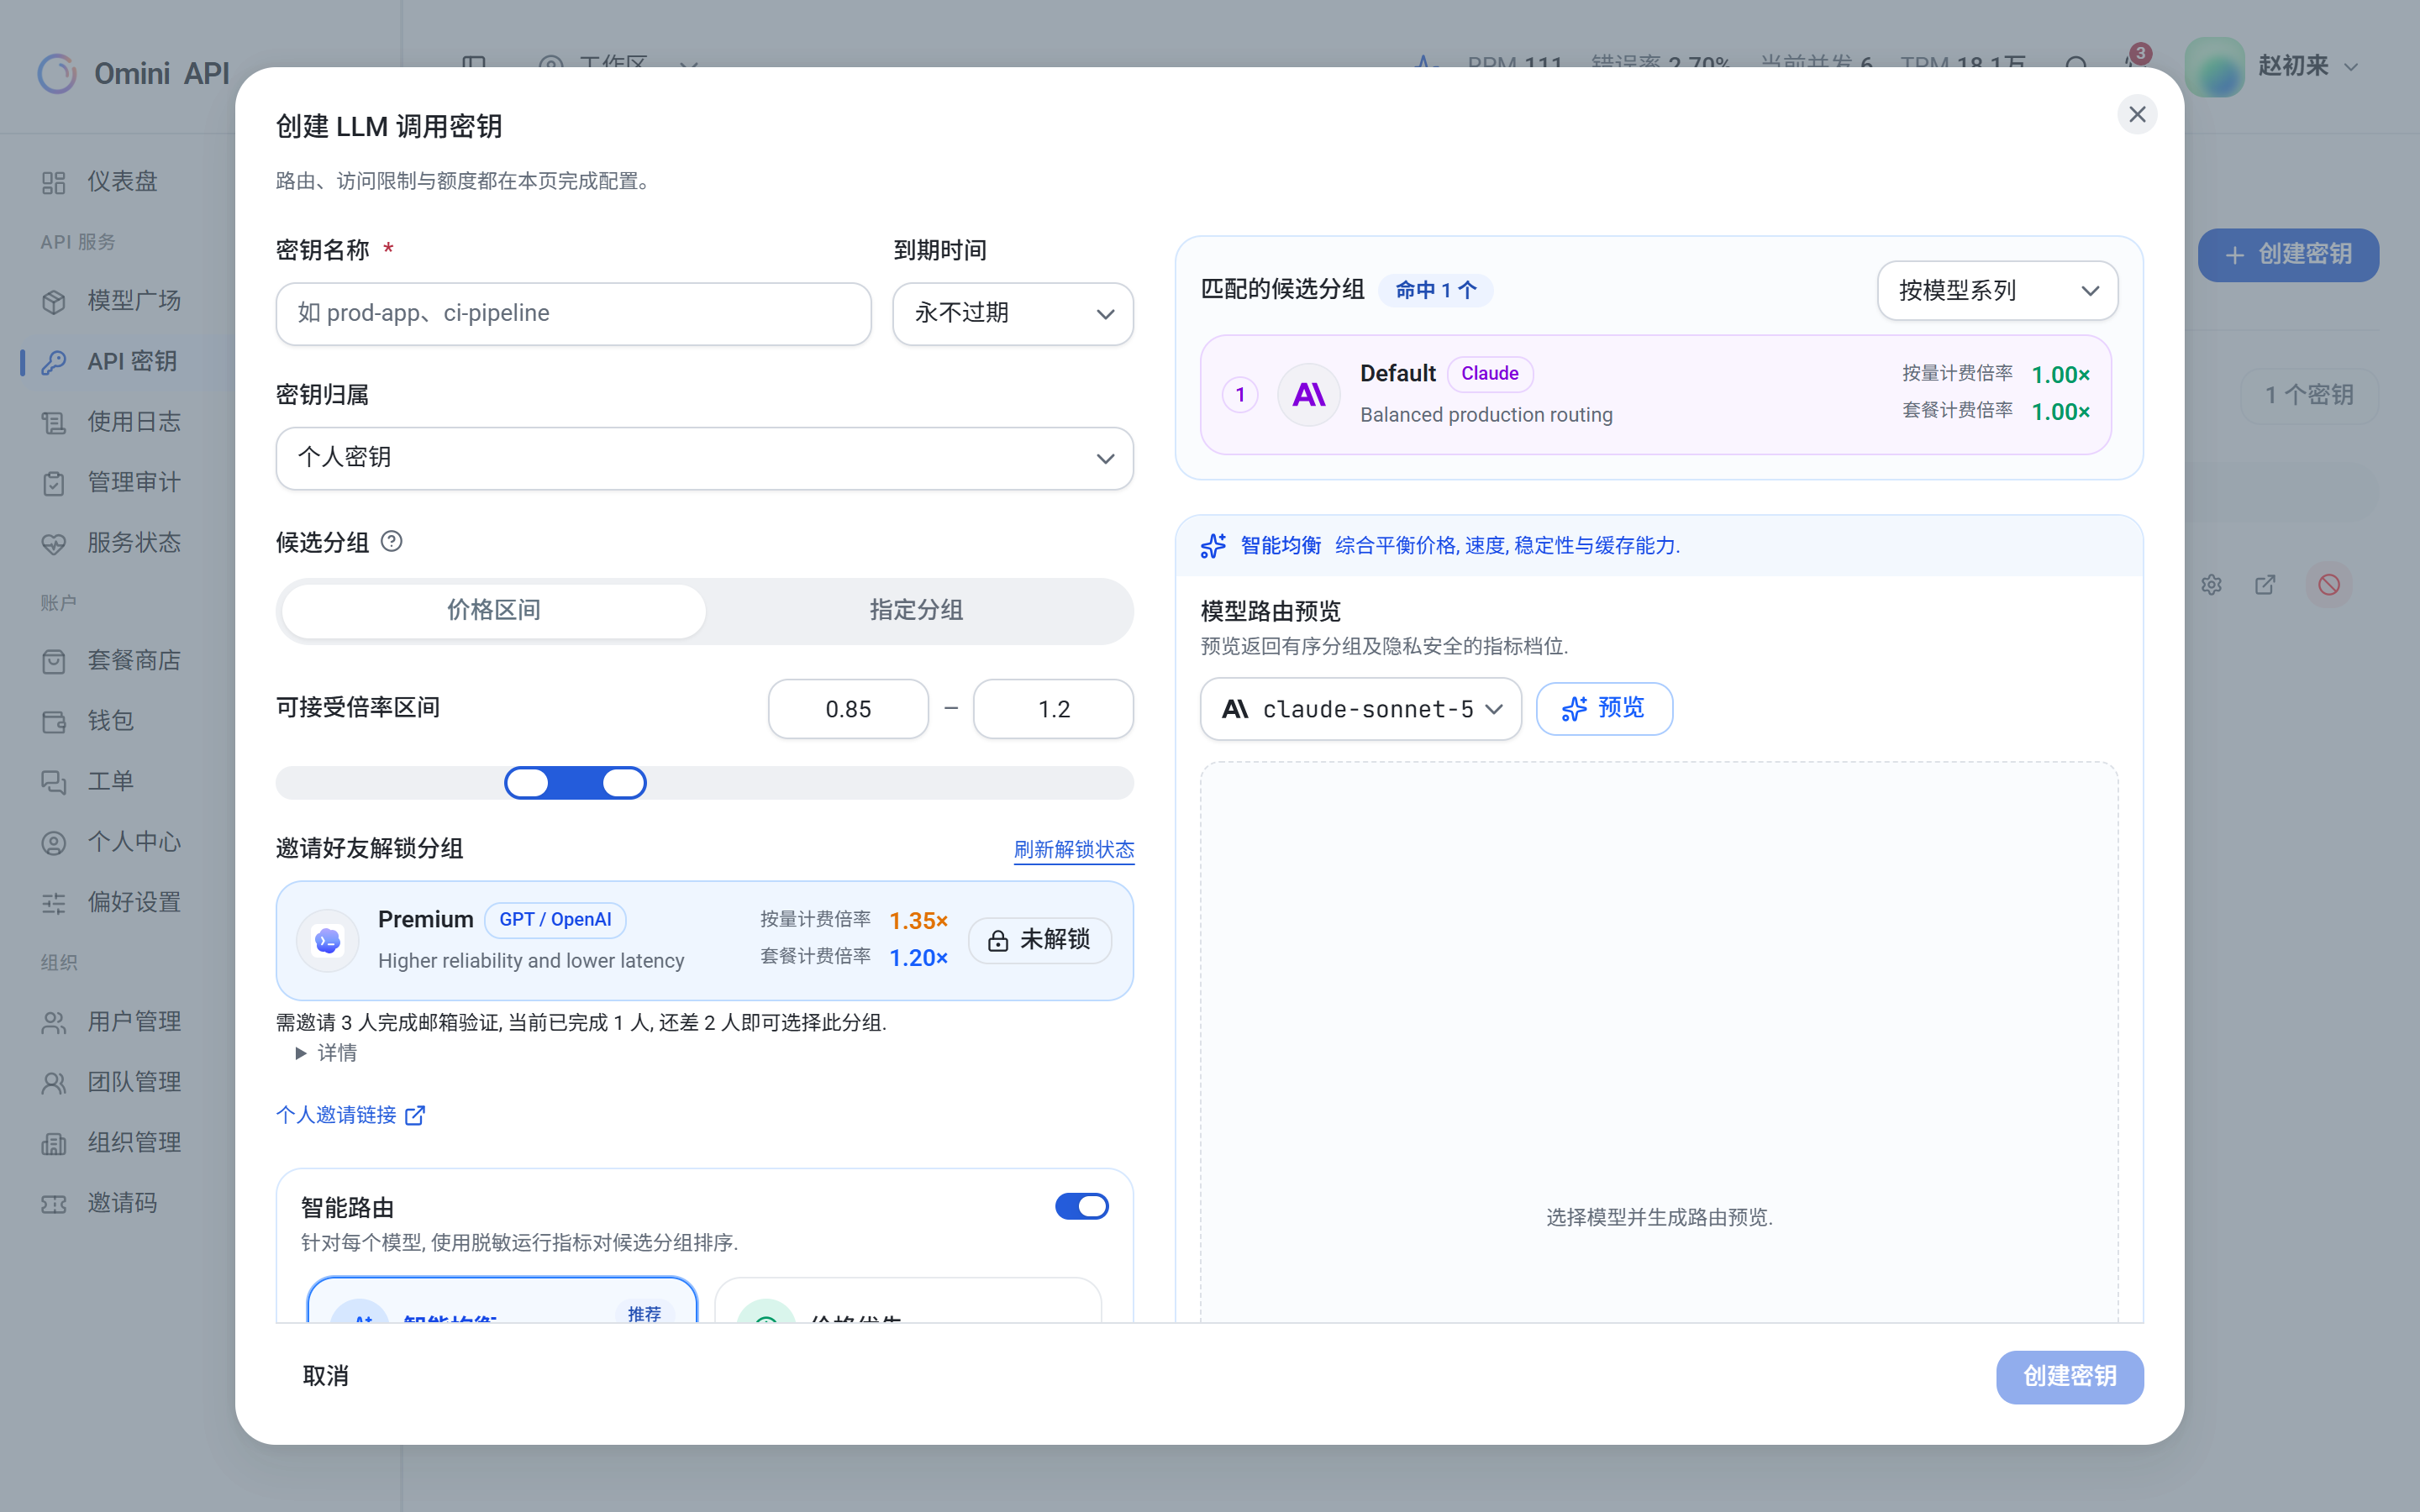Switch to the 价格区间 tab

[494, 611]
